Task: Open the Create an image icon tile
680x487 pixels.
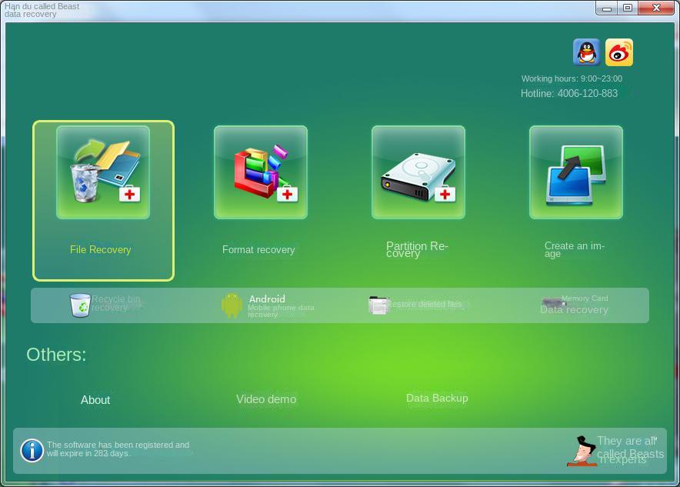Action: click(576, 172)
